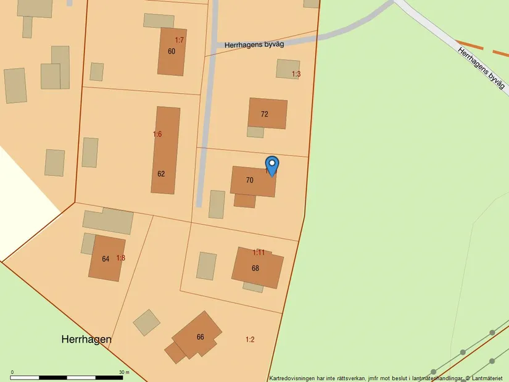
Task: Choose building number 60
Action: click(171, 51)
